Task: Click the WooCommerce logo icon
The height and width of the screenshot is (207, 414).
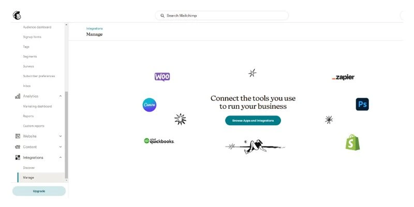Action: pyautogui.click(x=162, y=77)
